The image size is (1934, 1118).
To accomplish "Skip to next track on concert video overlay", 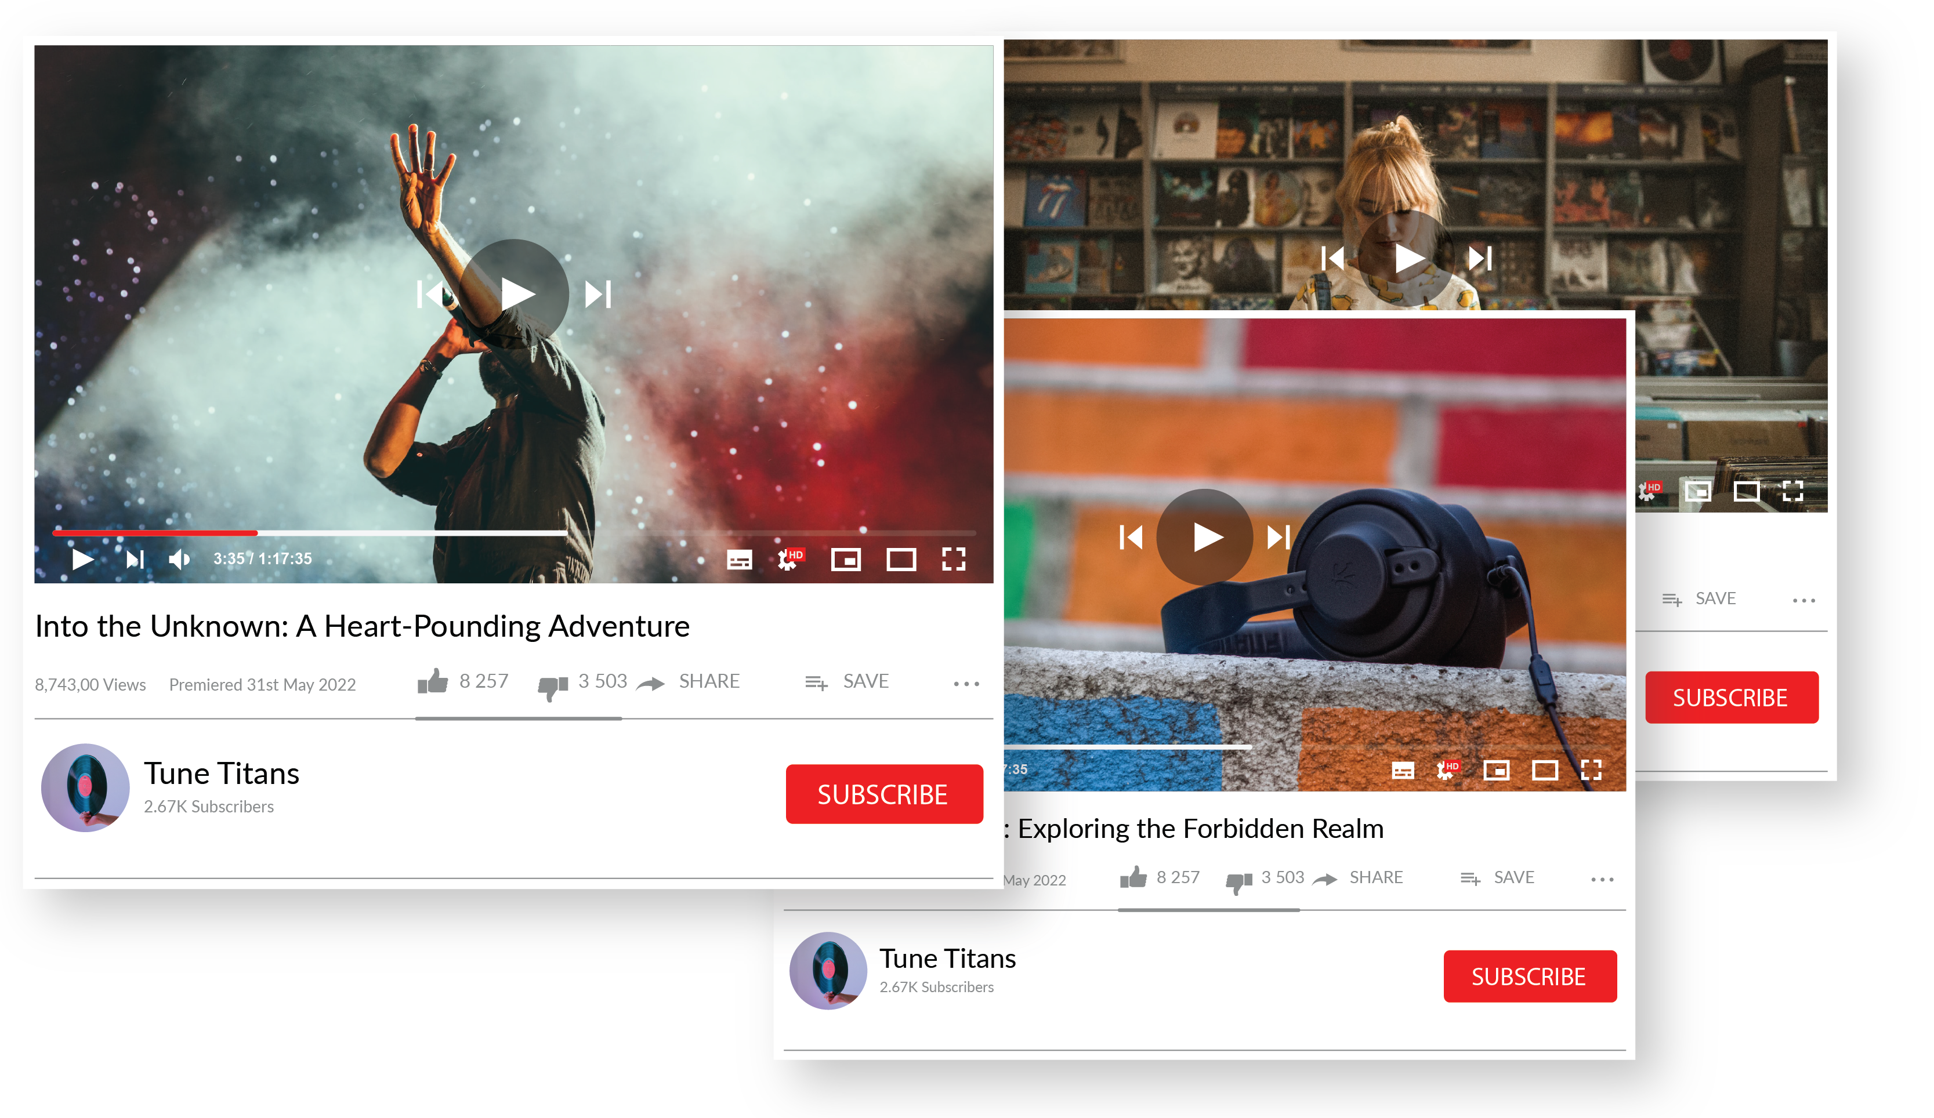I will (x=598, y=294).
